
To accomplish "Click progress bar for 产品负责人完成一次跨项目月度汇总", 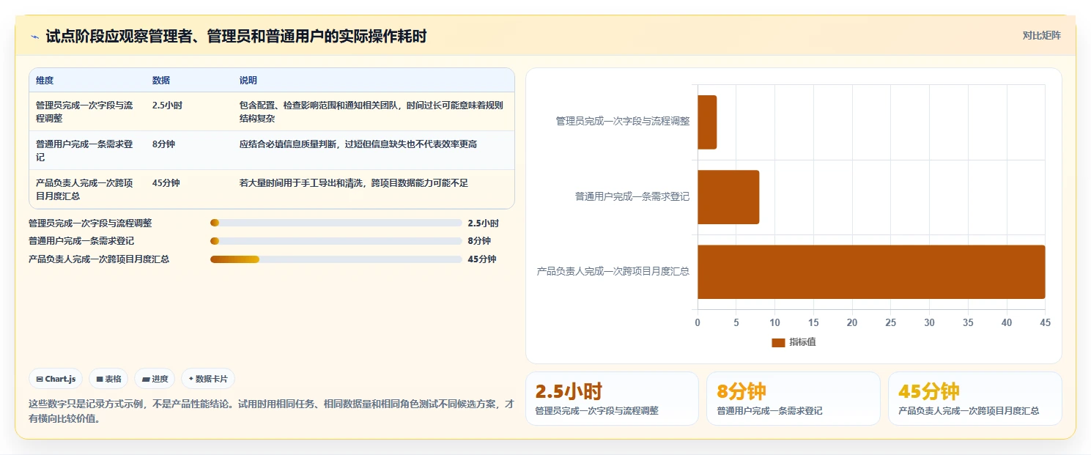I will [x=336, y=259].
